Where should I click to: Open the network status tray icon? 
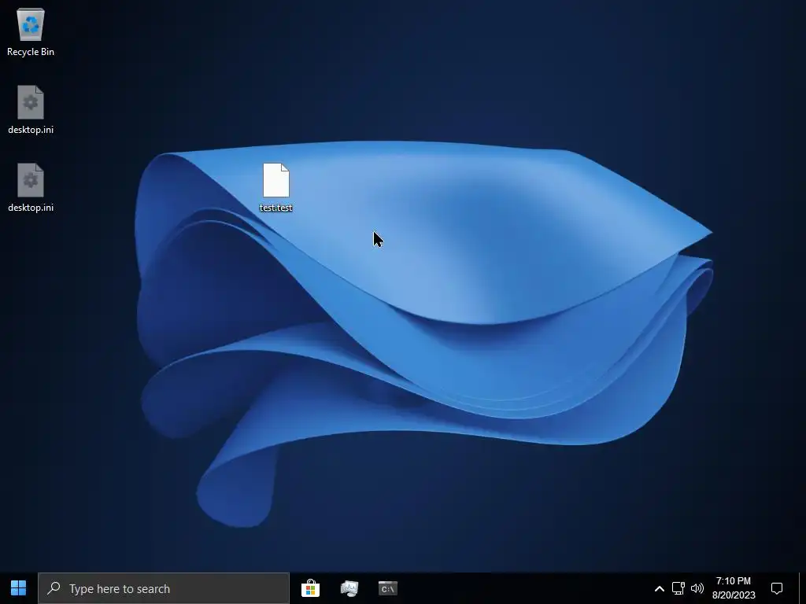click(x=678, y=588)
